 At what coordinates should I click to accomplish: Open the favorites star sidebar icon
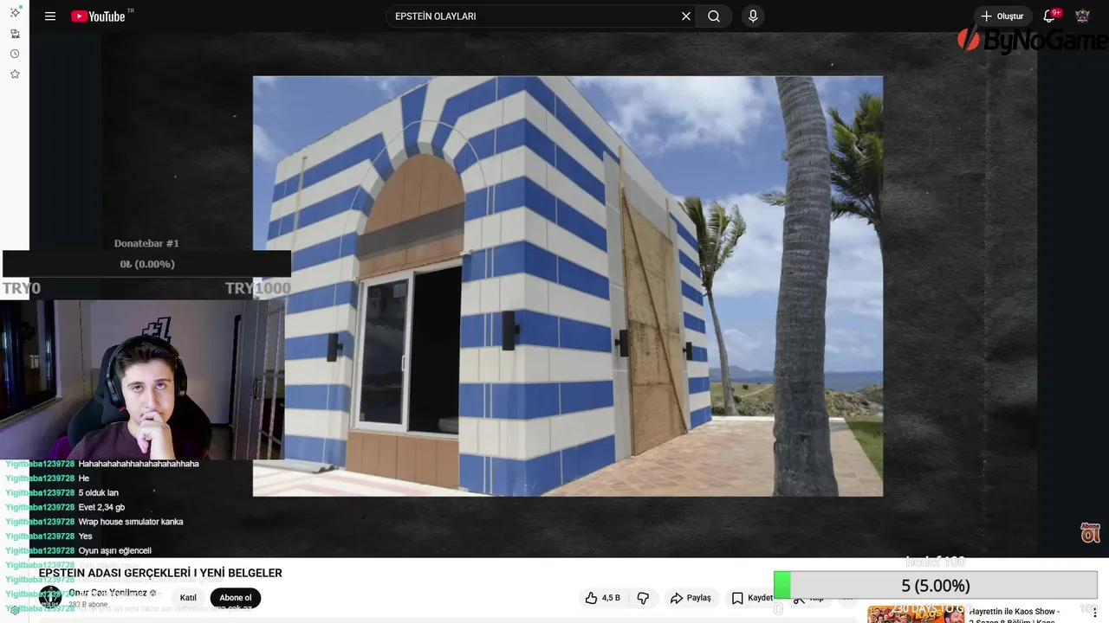point(15,74)
